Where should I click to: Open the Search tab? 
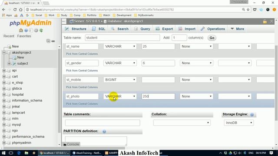(120, 29)
